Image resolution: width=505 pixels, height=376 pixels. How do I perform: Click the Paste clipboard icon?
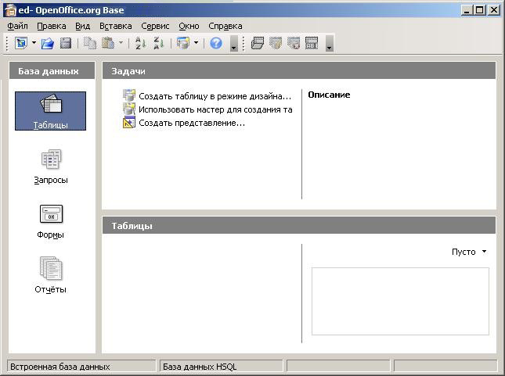coord(108,43)
